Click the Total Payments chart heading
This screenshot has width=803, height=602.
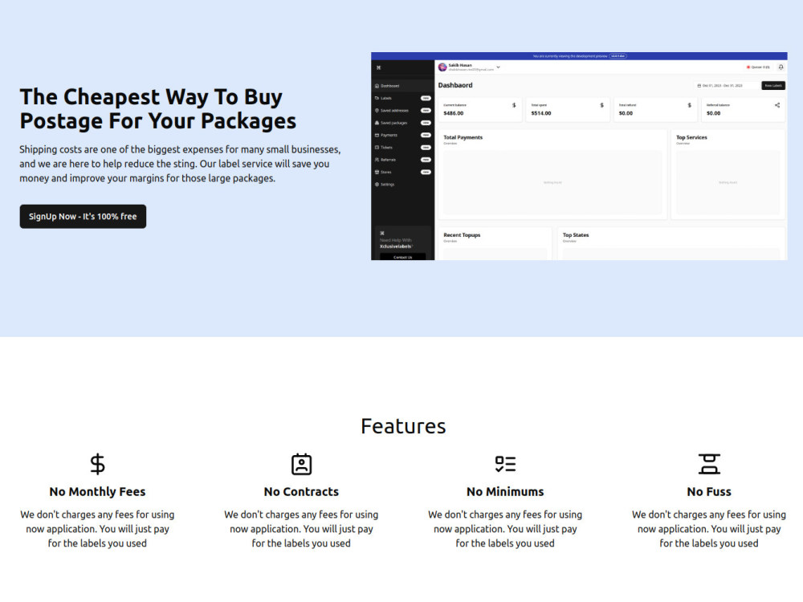[463, 137]
